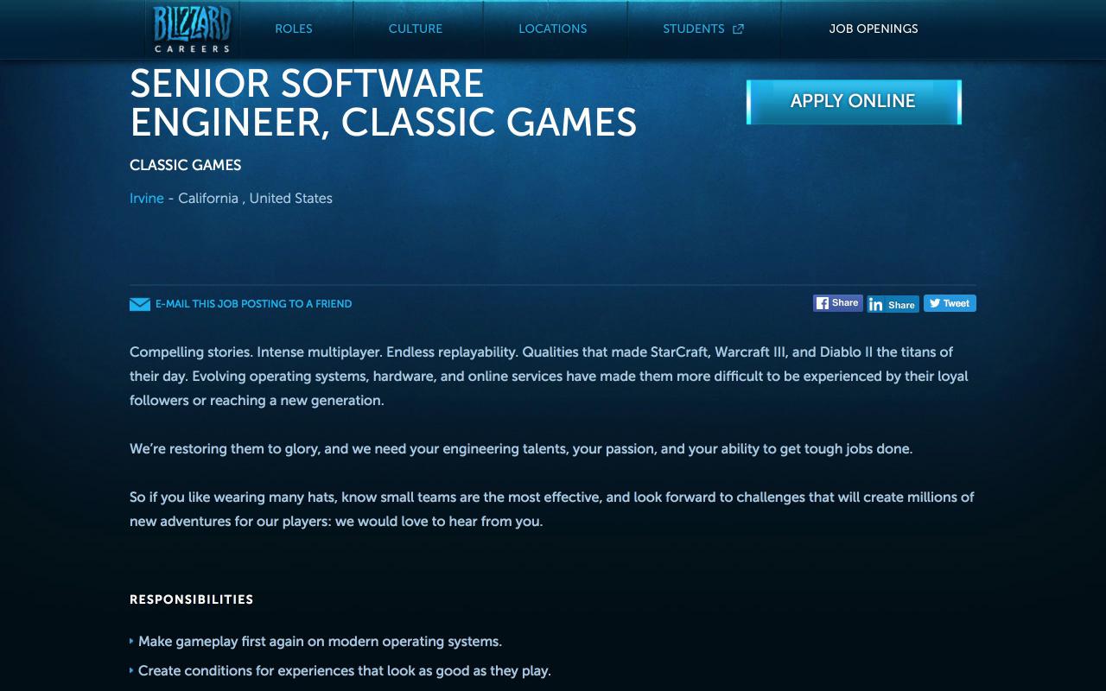Click the Classic Games department subheading
This screenshot has width=1106, height=691.
click(x=186, y=165)
